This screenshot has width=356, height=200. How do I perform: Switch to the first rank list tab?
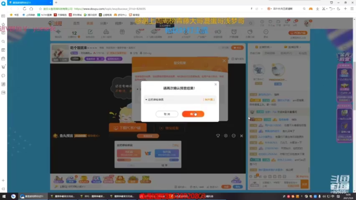point(255,53)
